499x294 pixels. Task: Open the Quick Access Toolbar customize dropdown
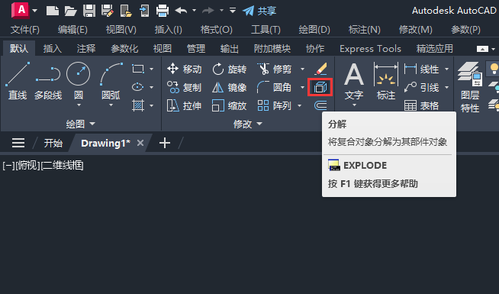click(x=233, y=11)
